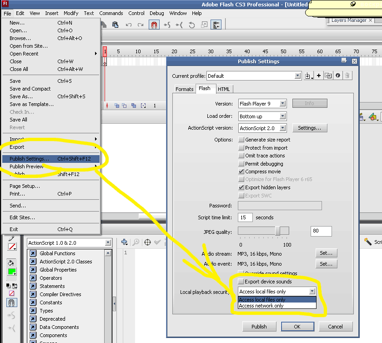Uncheck Export hidden layers checkbox
Viewport: 382px width, 343px height.
pyautogui.click(x=241, y=187)
